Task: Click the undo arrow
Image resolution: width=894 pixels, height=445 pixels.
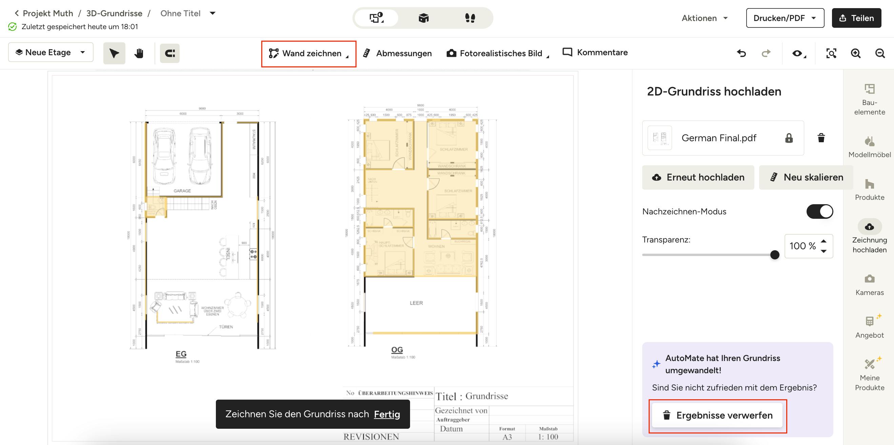Action: [x=741, y=53]
